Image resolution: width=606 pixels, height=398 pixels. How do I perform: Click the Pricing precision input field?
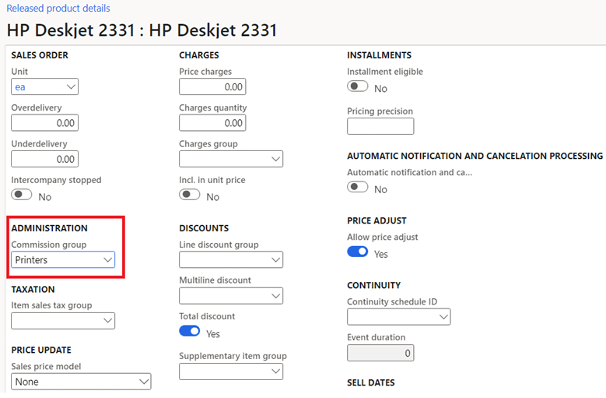point(380,126)
